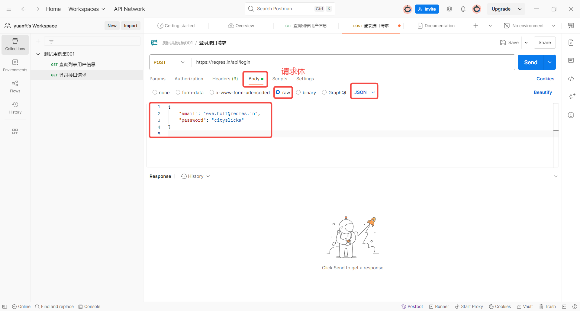Open documentation icon in right sidebar
This screenshot has height=311, width=580.
tap(571, 43)
